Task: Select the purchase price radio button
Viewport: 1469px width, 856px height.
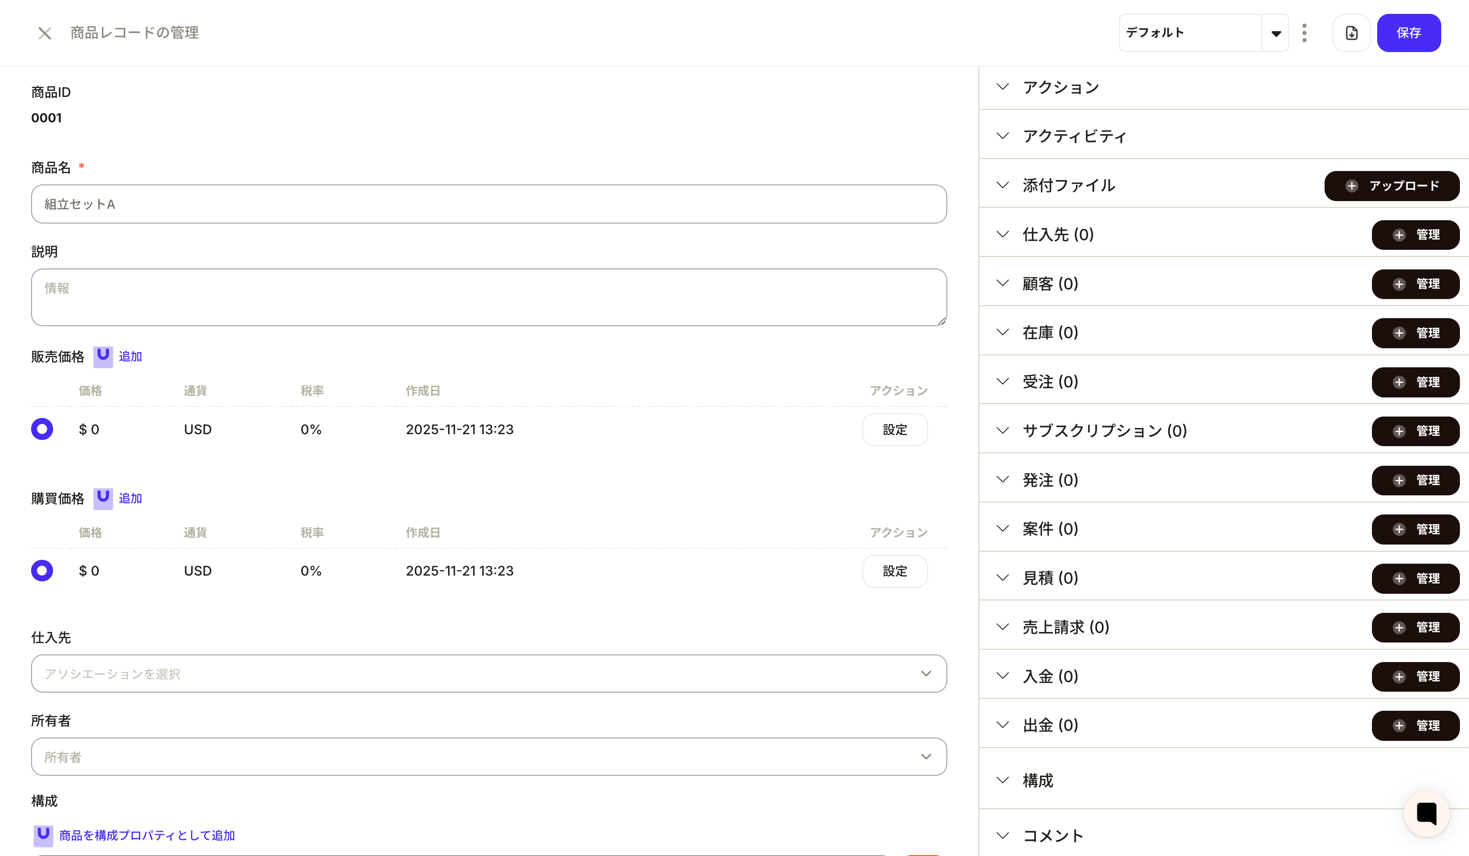Action: click(42, 571)
